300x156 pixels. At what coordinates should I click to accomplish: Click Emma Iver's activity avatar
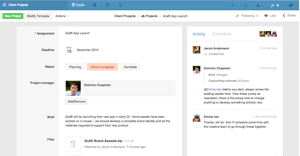coord(197,118)
